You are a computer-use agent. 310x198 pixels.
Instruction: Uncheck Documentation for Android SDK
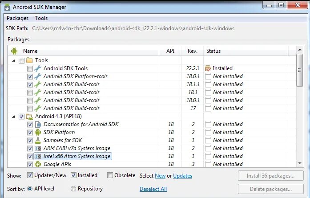point(30,124)
